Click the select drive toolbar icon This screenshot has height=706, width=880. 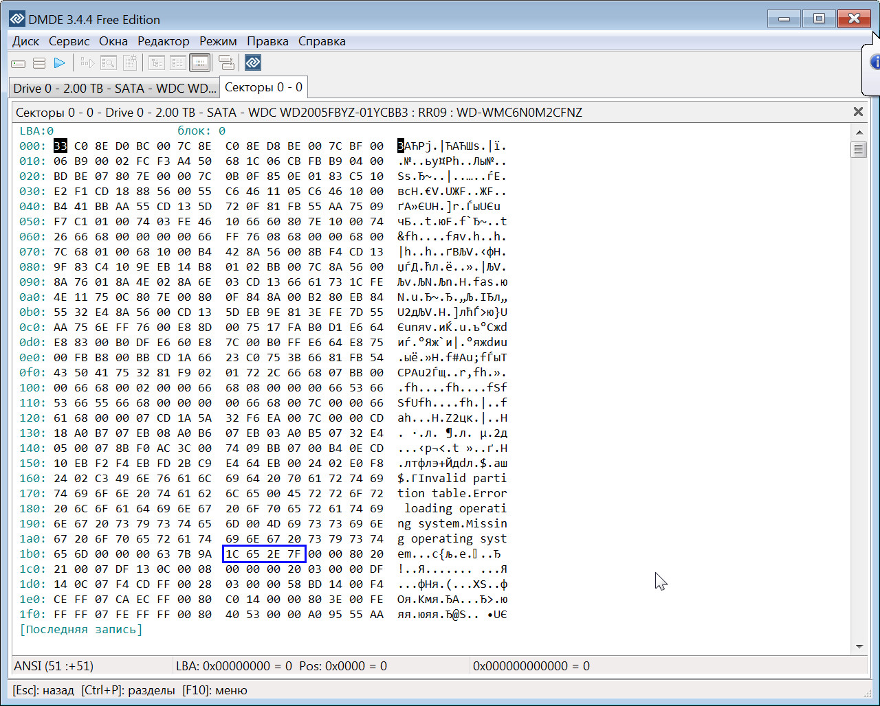coord(19,63)
